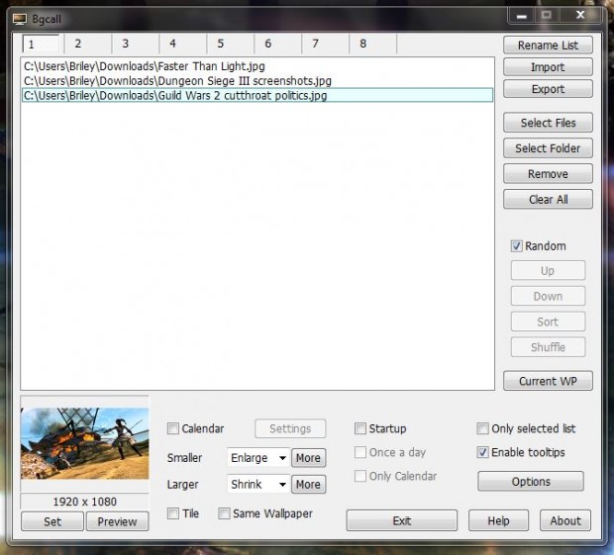Enable the Startup checkbox
Viewport: 614px width, 555px height.
[x=360, y=428]
